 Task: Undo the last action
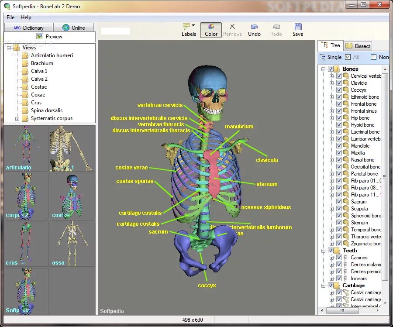(x=254, y=30)
